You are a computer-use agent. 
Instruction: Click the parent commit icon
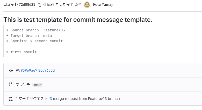(x=11, y=71)
